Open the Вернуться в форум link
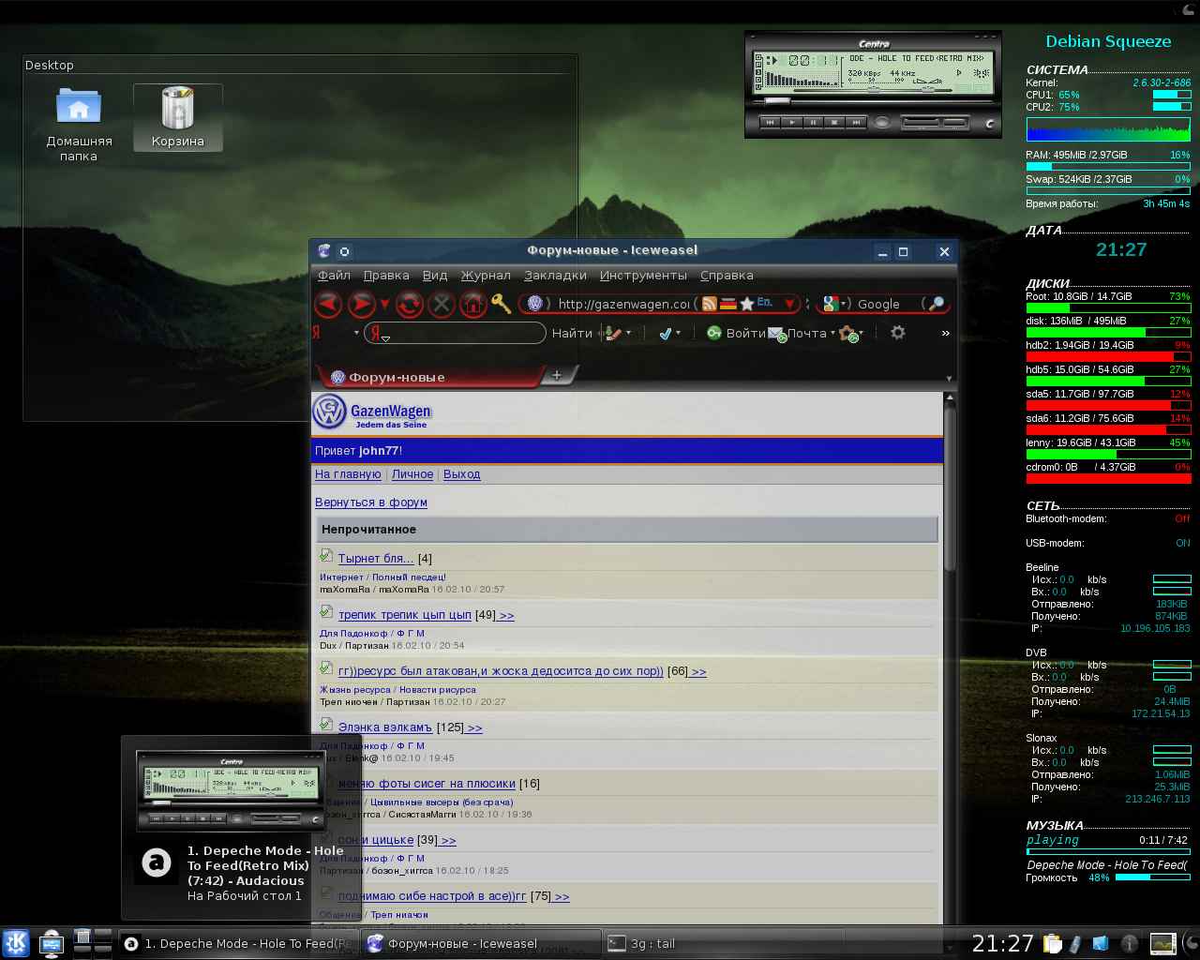The height and width of the screenshot is (960, 1200). pyautogui.click(x=371, y=502)
